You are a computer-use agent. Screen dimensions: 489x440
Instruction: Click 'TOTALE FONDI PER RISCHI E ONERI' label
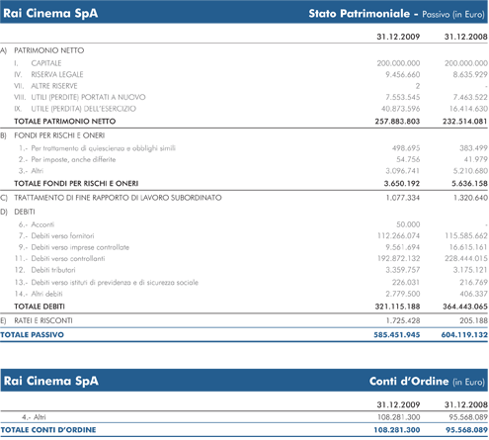point(76,184)
